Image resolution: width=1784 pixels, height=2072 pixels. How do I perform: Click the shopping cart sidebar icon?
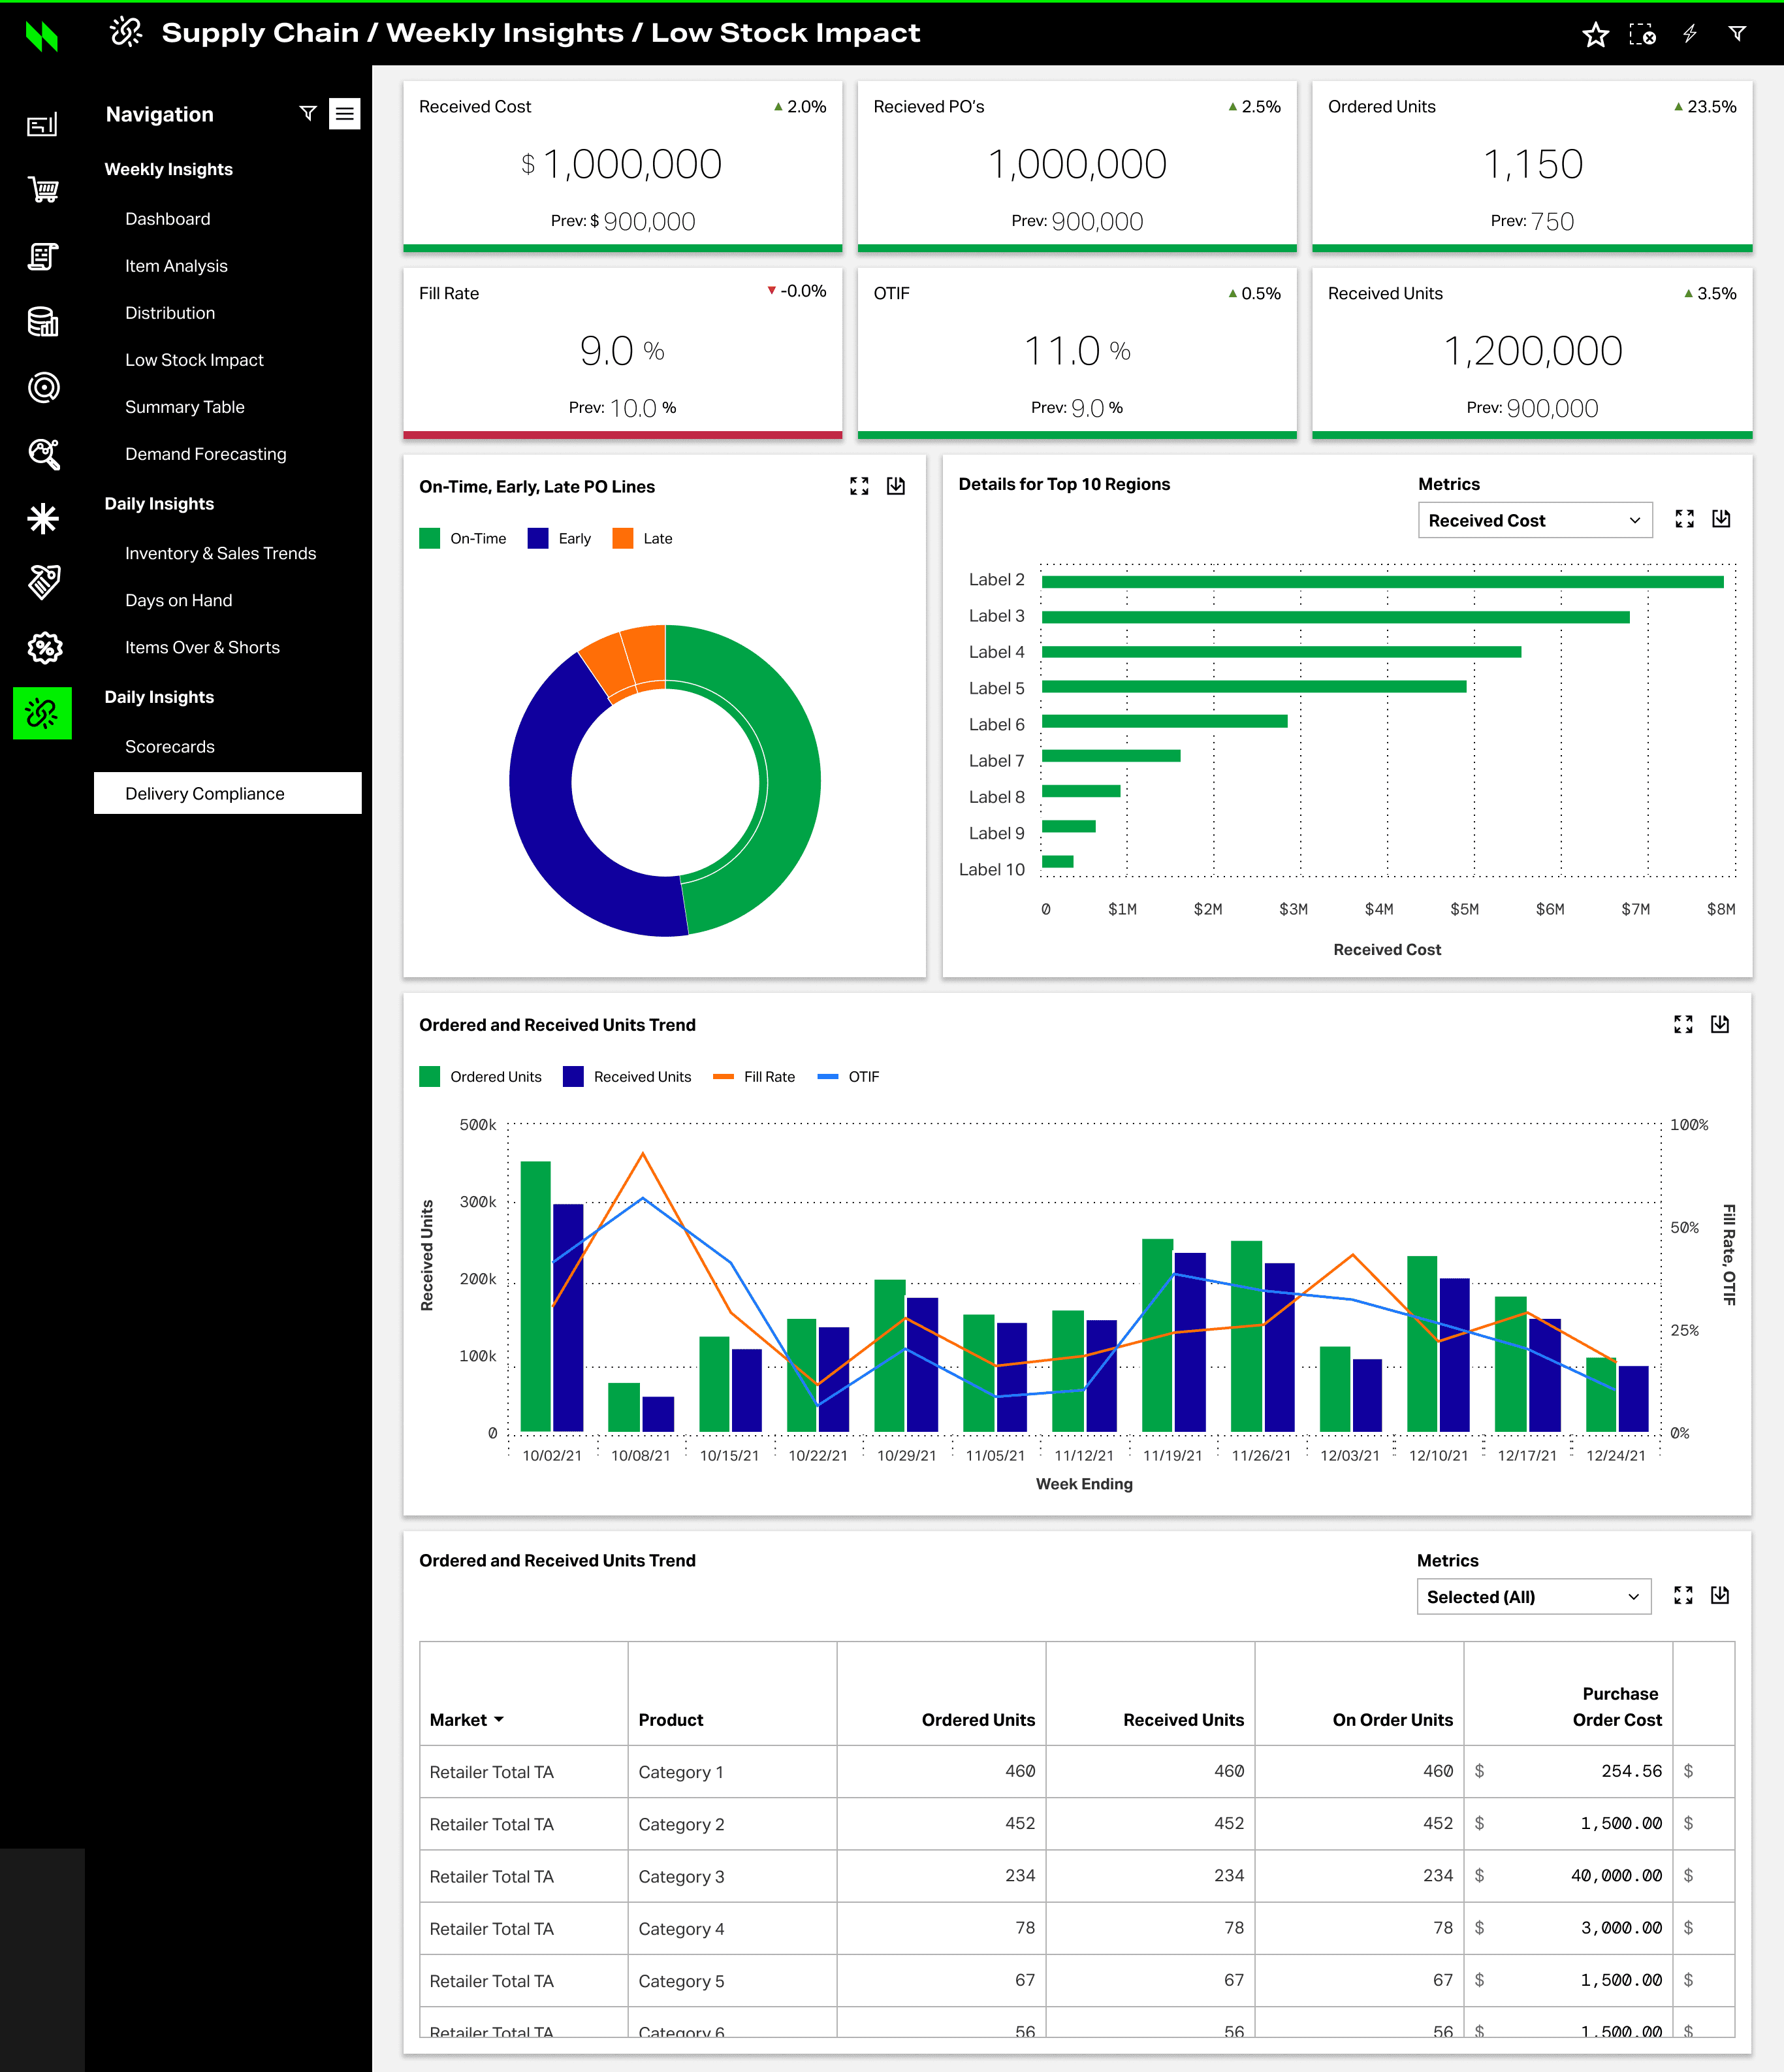(x=43, y=189)
